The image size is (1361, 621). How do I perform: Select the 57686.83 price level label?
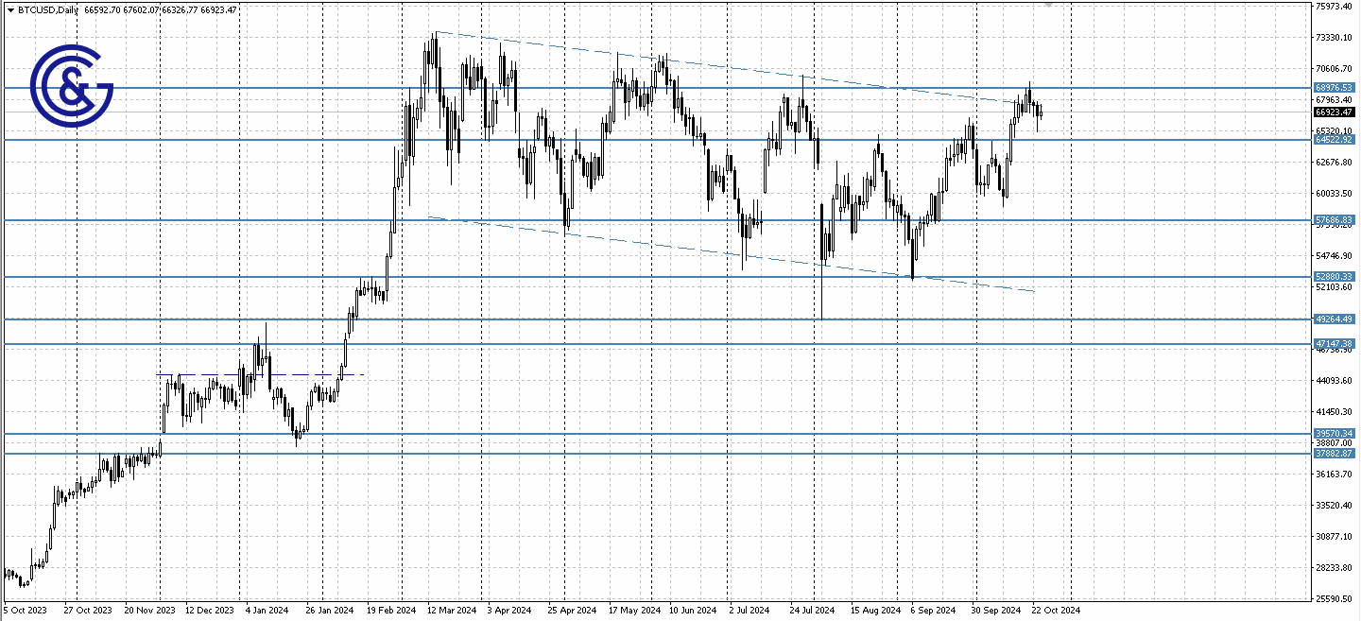point(1334,220)
